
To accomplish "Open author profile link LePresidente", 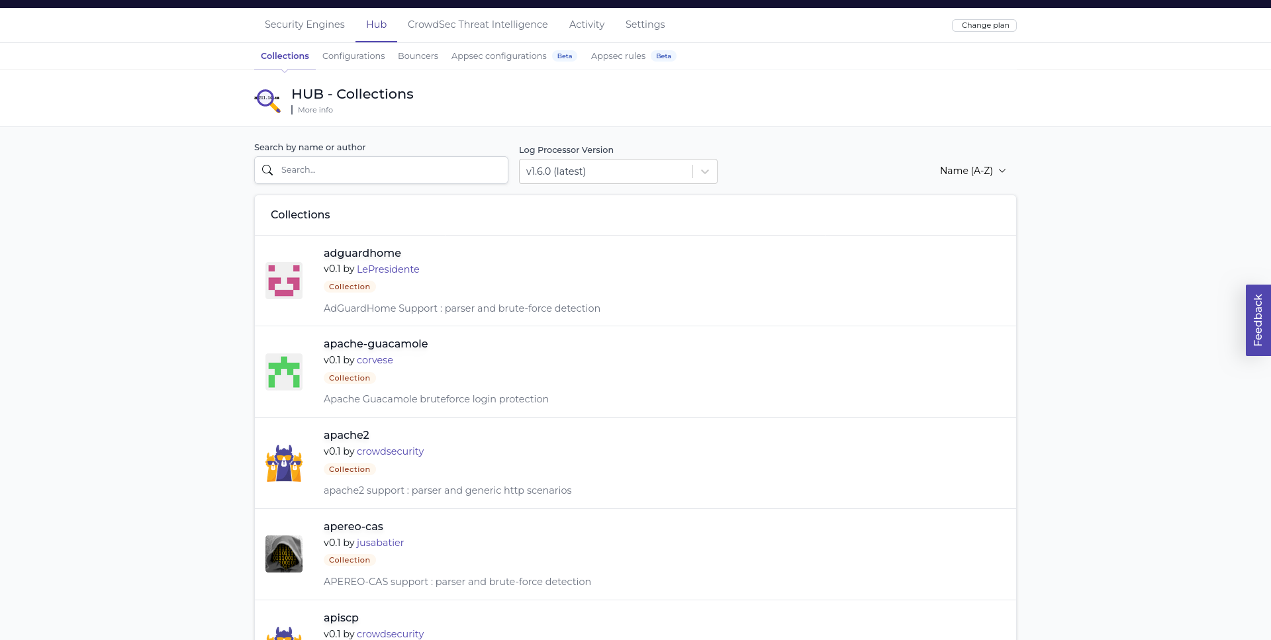I will tap(388, 269).
